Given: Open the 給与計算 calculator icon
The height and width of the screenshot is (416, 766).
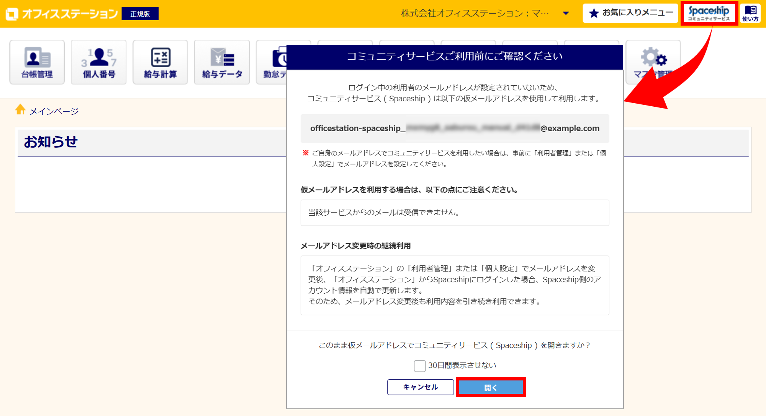Looking at the screenshot, I should coord(160,62).
